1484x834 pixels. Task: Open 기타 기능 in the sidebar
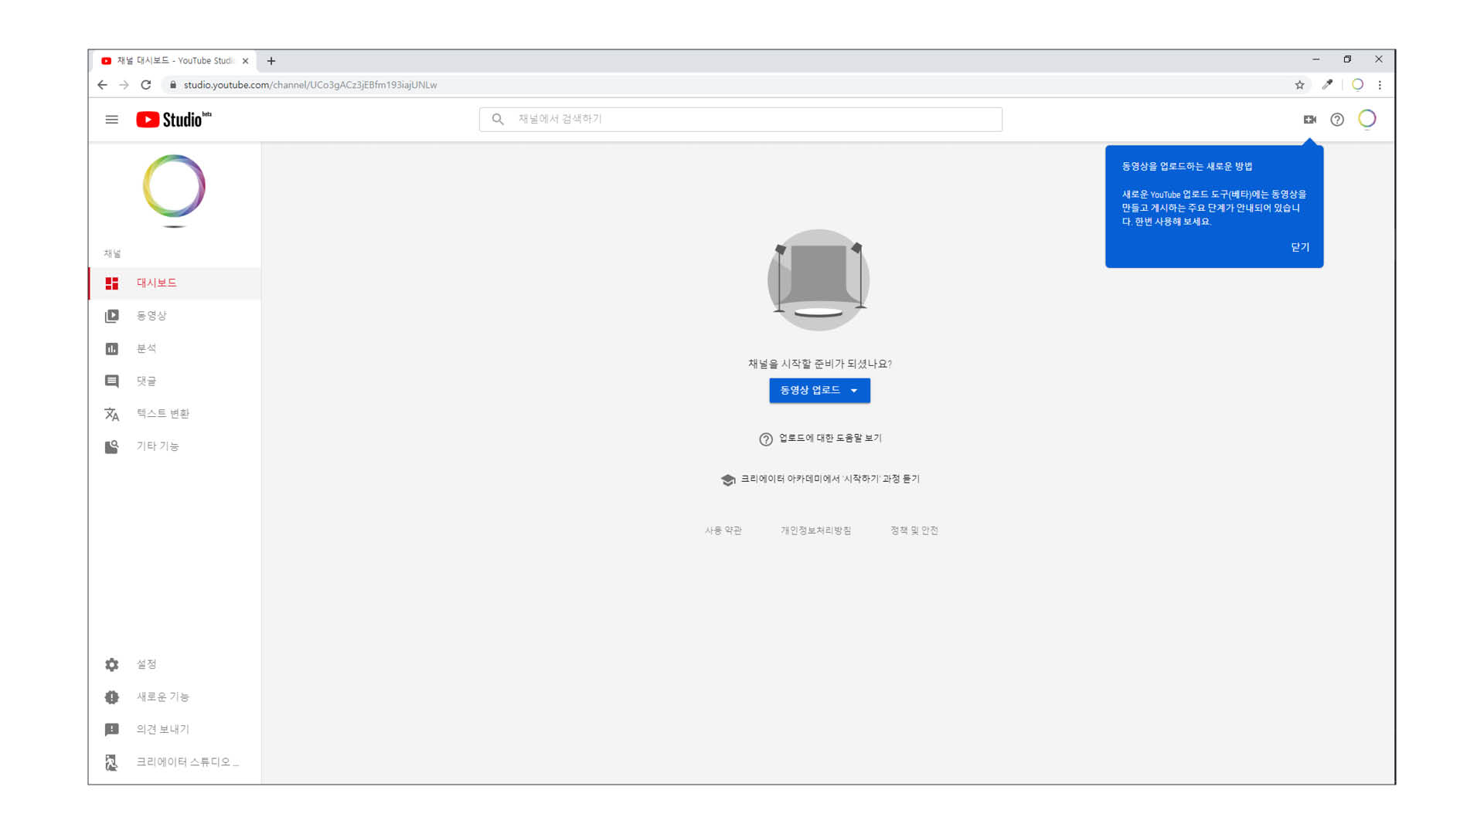coord(175,446)
